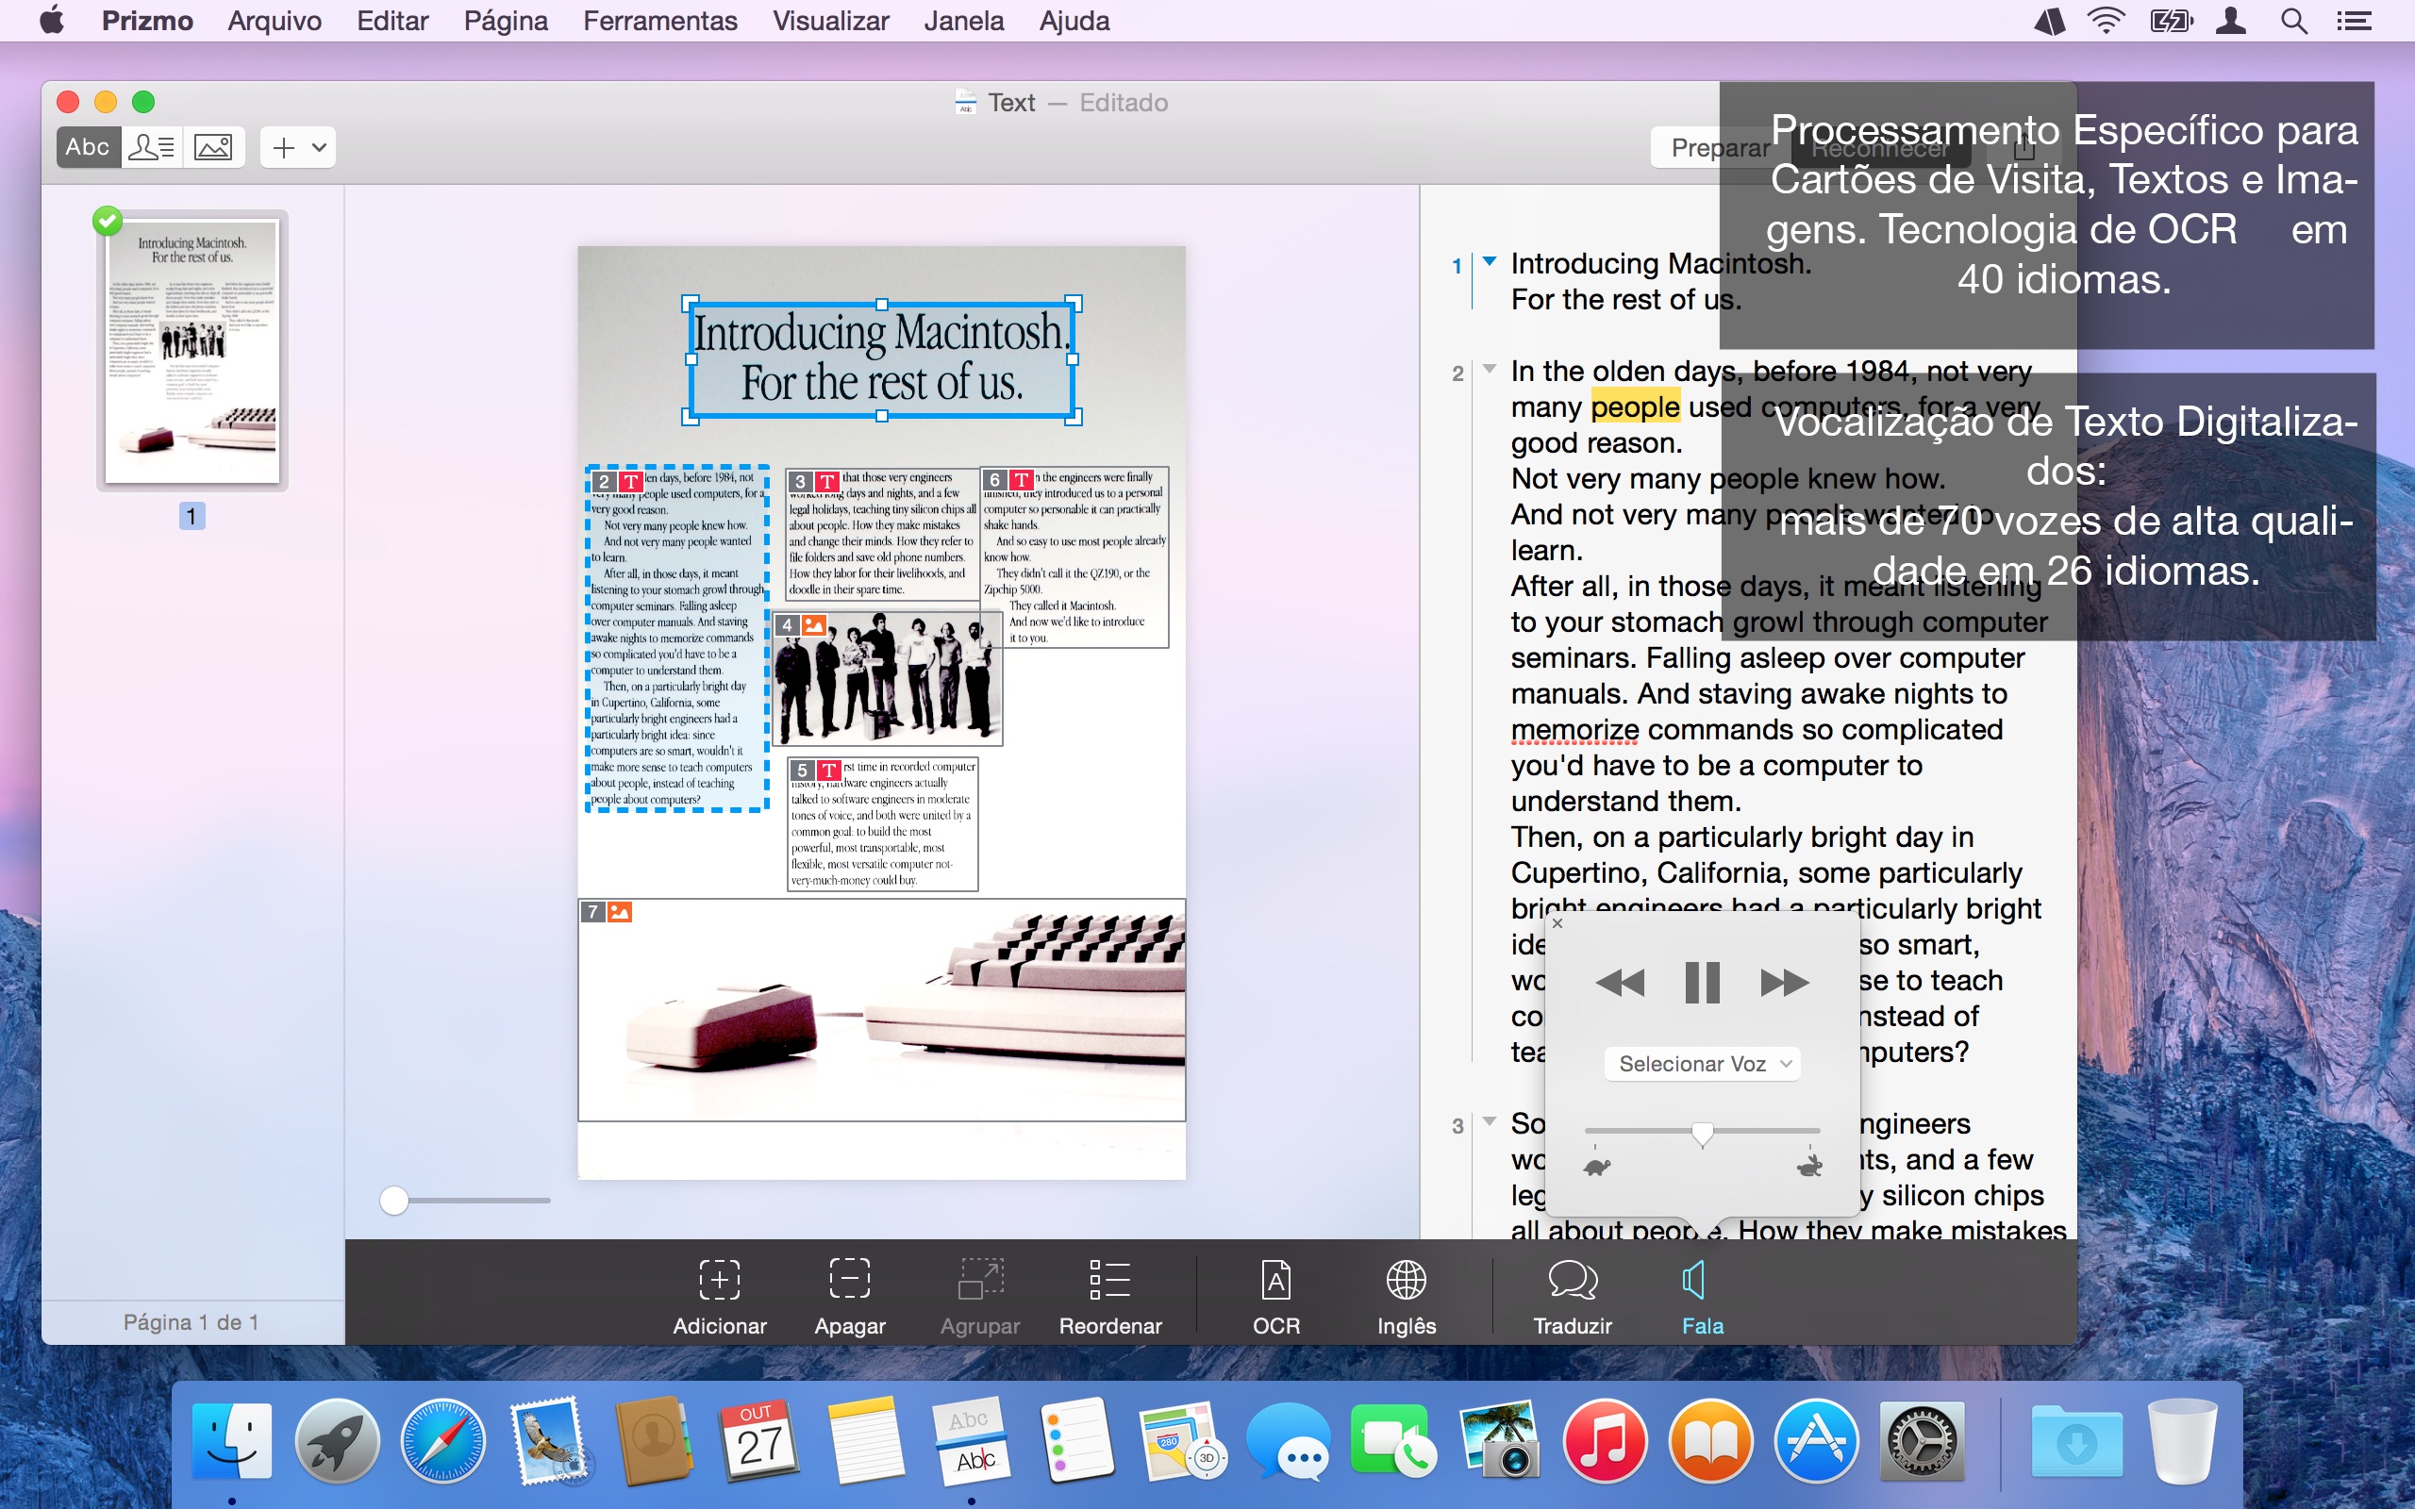The height and width of the screenshot is (1509, 2415).
Task: Open the Janela menu
Action: tap(963, 21)
